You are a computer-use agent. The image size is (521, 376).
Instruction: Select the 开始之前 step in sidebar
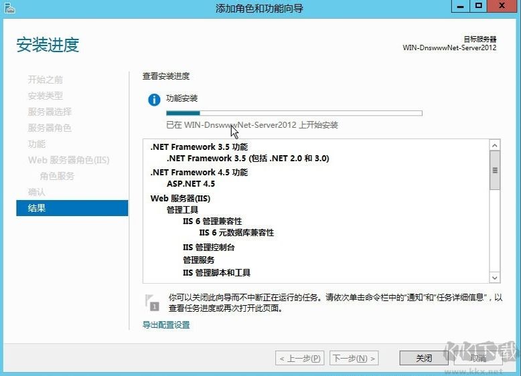tap(46, 80)
